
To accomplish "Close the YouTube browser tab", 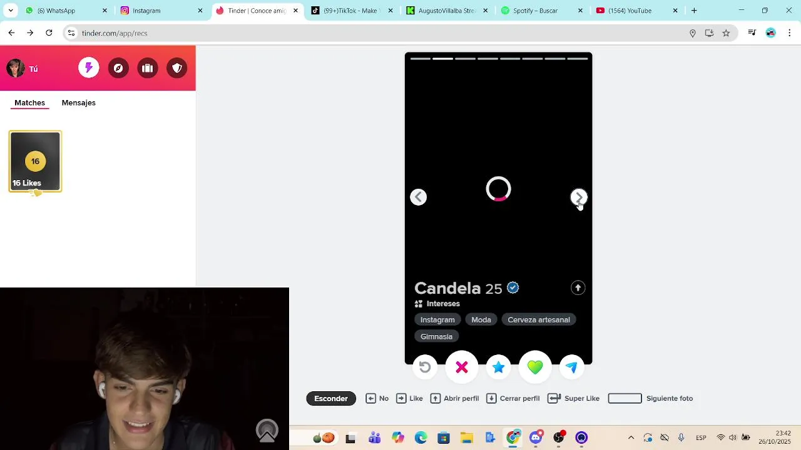I will [675, 11].
